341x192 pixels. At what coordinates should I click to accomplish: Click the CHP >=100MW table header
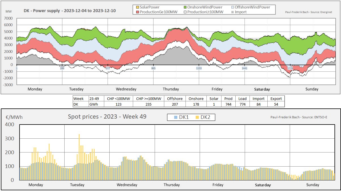tap(148, 99)
